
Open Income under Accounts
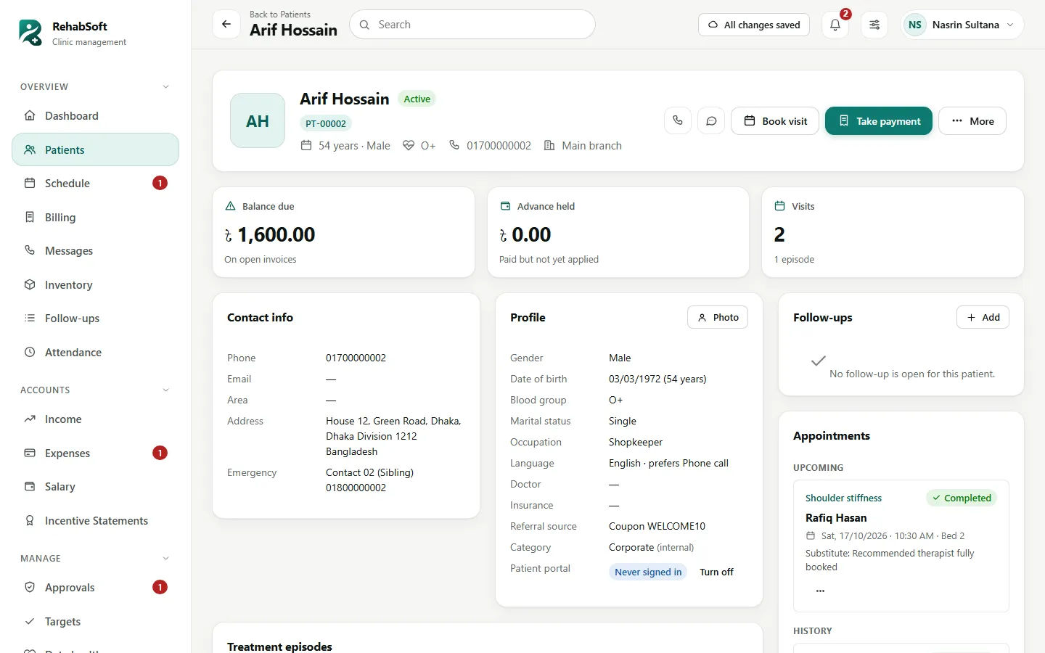[95, 419]
